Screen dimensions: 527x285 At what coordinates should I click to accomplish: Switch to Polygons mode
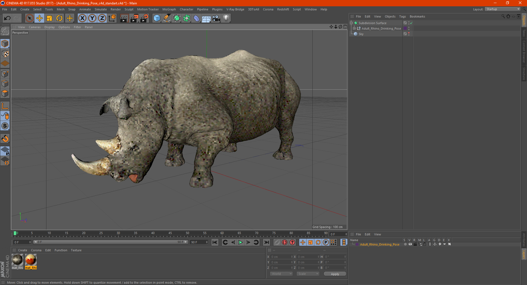pos(5,93)
